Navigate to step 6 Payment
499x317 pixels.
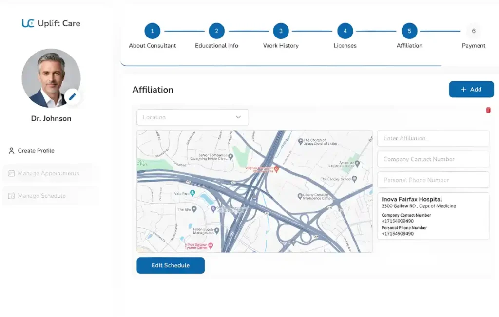pos(473,31)
